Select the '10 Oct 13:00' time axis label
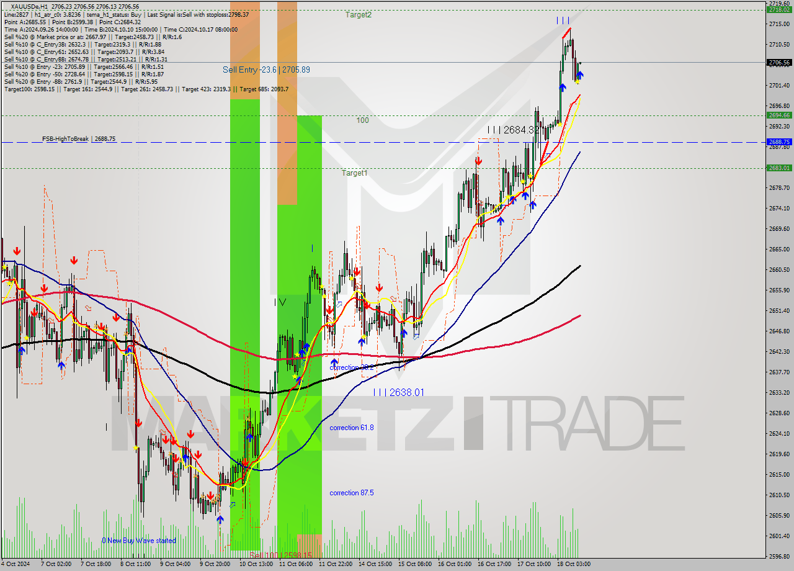The height and width of the screenshot is (571, 794). click(x=256, y=564)
